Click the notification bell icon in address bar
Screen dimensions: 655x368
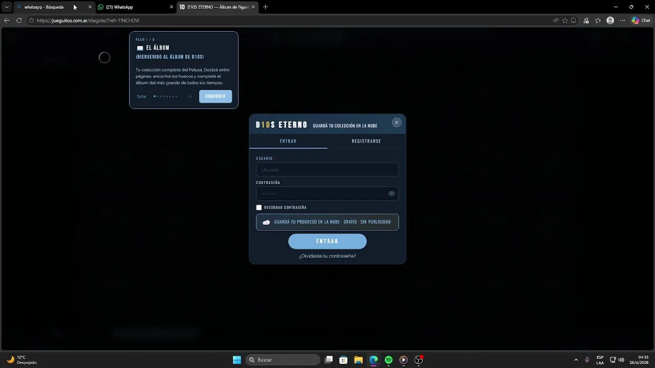click(x=574, y=20)
